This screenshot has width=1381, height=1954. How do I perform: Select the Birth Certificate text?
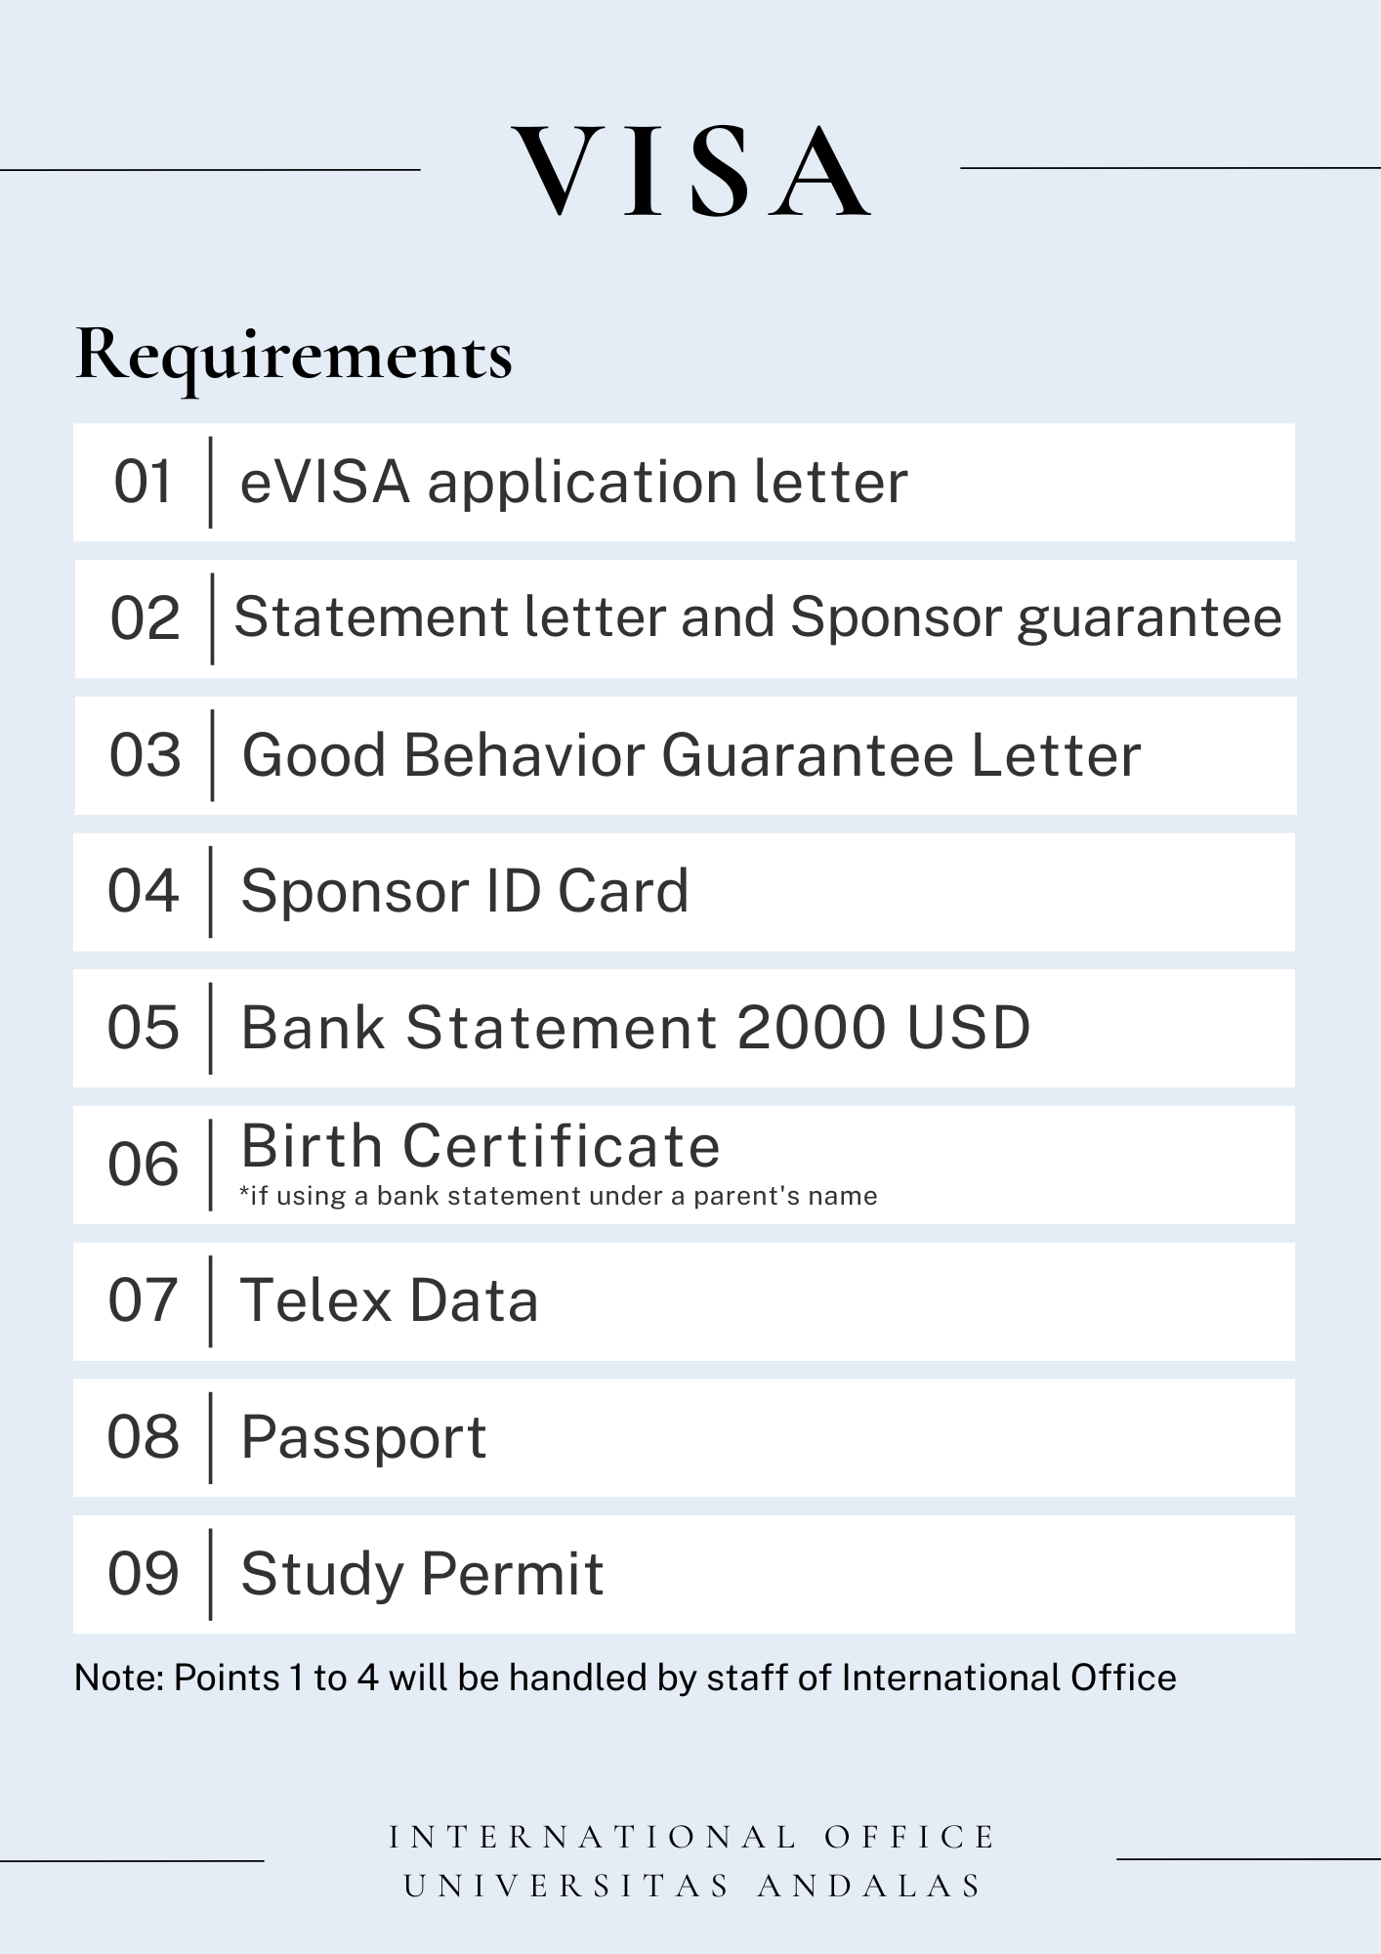click(x=481, y=1145)
